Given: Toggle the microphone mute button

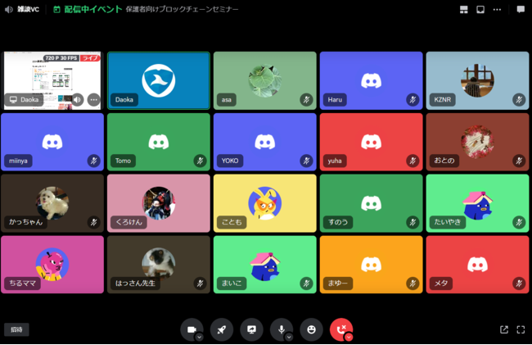Looking at the screenshot, I should pyautogui.click(x=281, y=329).
